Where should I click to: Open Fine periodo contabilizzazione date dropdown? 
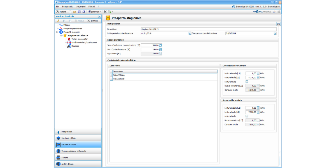click(275, 33)
